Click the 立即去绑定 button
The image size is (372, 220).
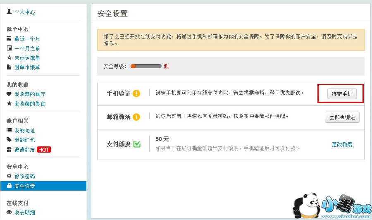(342, 117)
